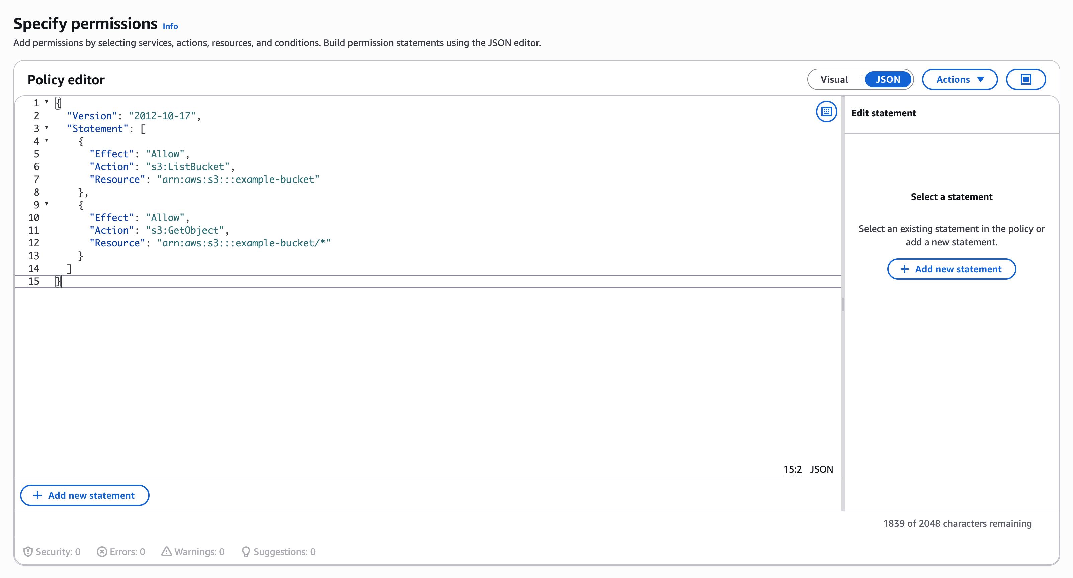The height and width of the screenshot is (578, 1073).
Task: Click the panel resize handle beside Edit statement
Action: (x=843, y=304)
